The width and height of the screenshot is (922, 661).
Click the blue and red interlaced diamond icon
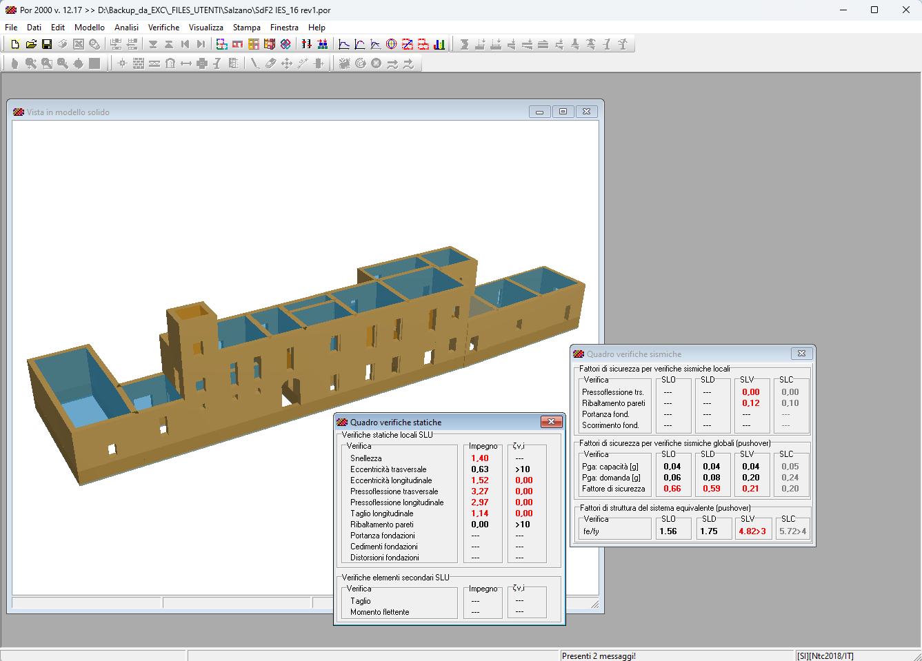285,44
